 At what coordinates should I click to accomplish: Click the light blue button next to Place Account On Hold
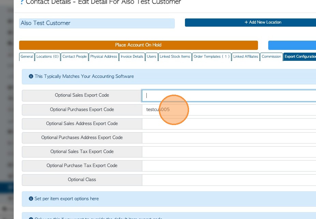[x=292, y=45]
